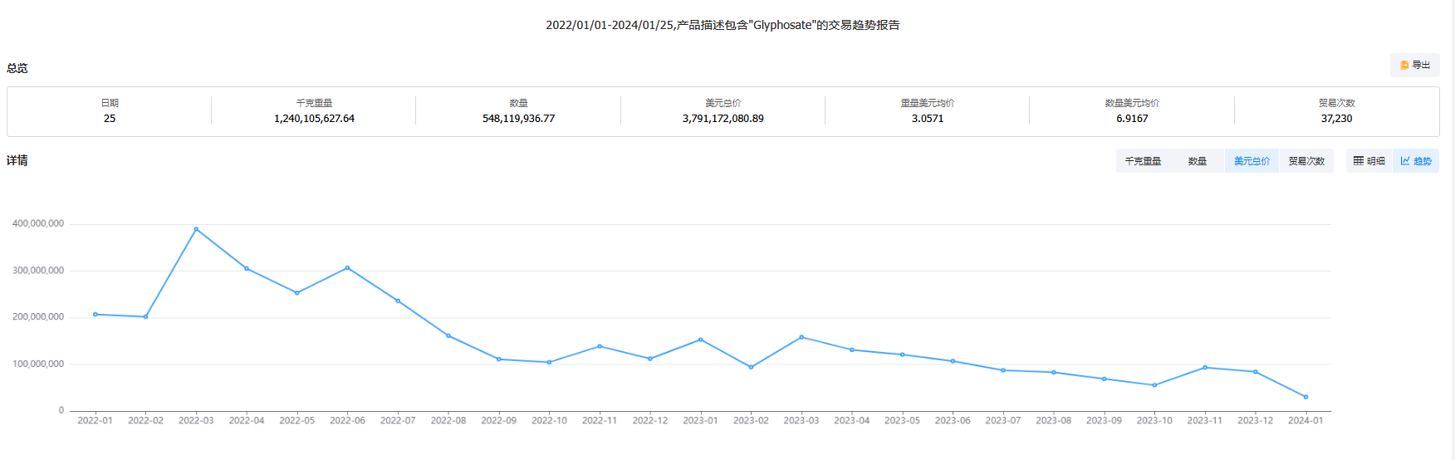Screen dimensions: 1455x460
Task: Click the 贸易次数 summary value 37,230
Action: point(1336,119)
